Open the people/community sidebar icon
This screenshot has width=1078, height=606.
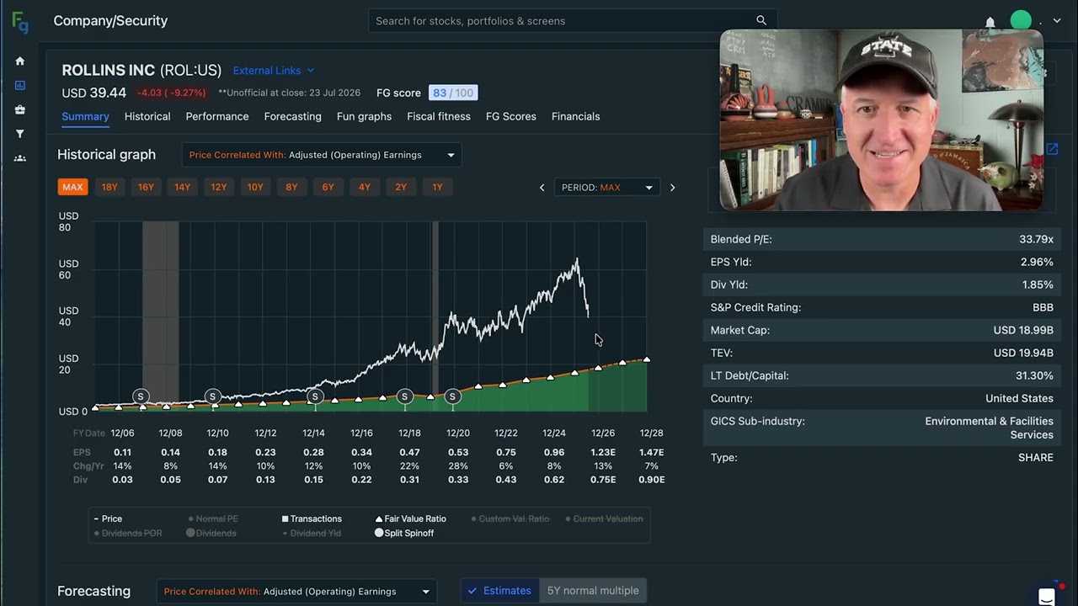pos(20,158)
